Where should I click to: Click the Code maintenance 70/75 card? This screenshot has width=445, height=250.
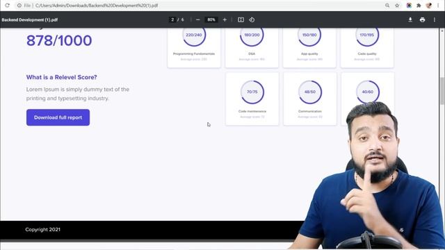click(x=252, y=99)
